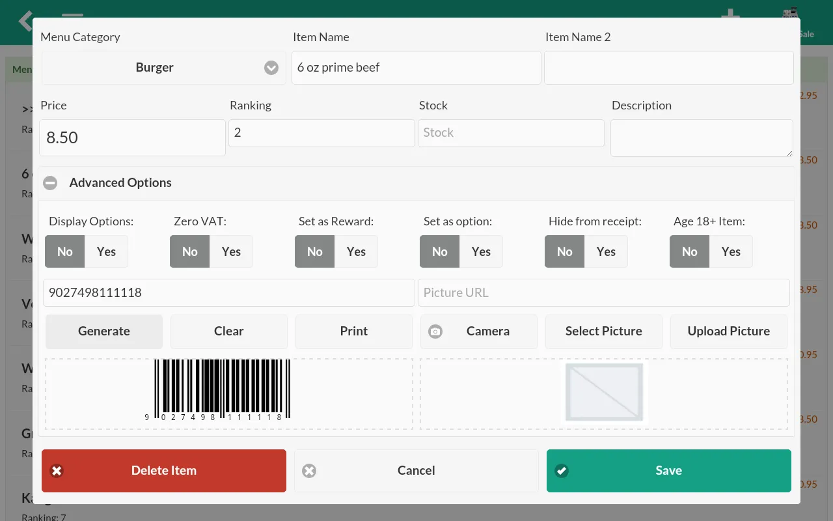The width and height of the screenshot is (833, 521).
Task: Click the empty picture placeholder thumbnail
Action: coord(604,391)
